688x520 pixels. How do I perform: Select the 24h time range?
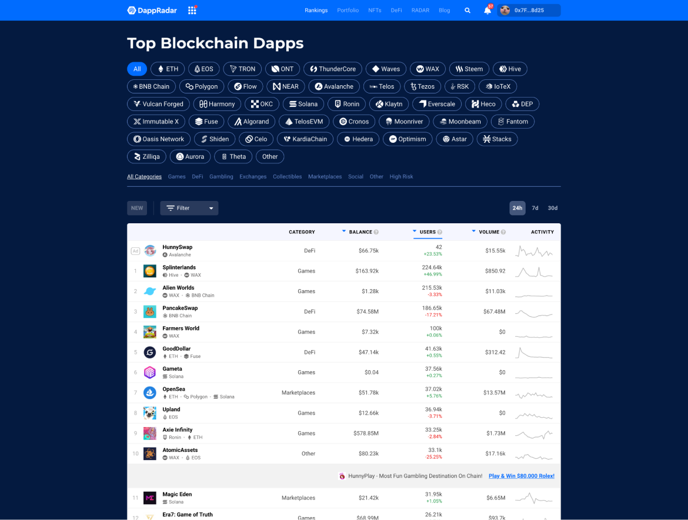(x=517, y=208)
